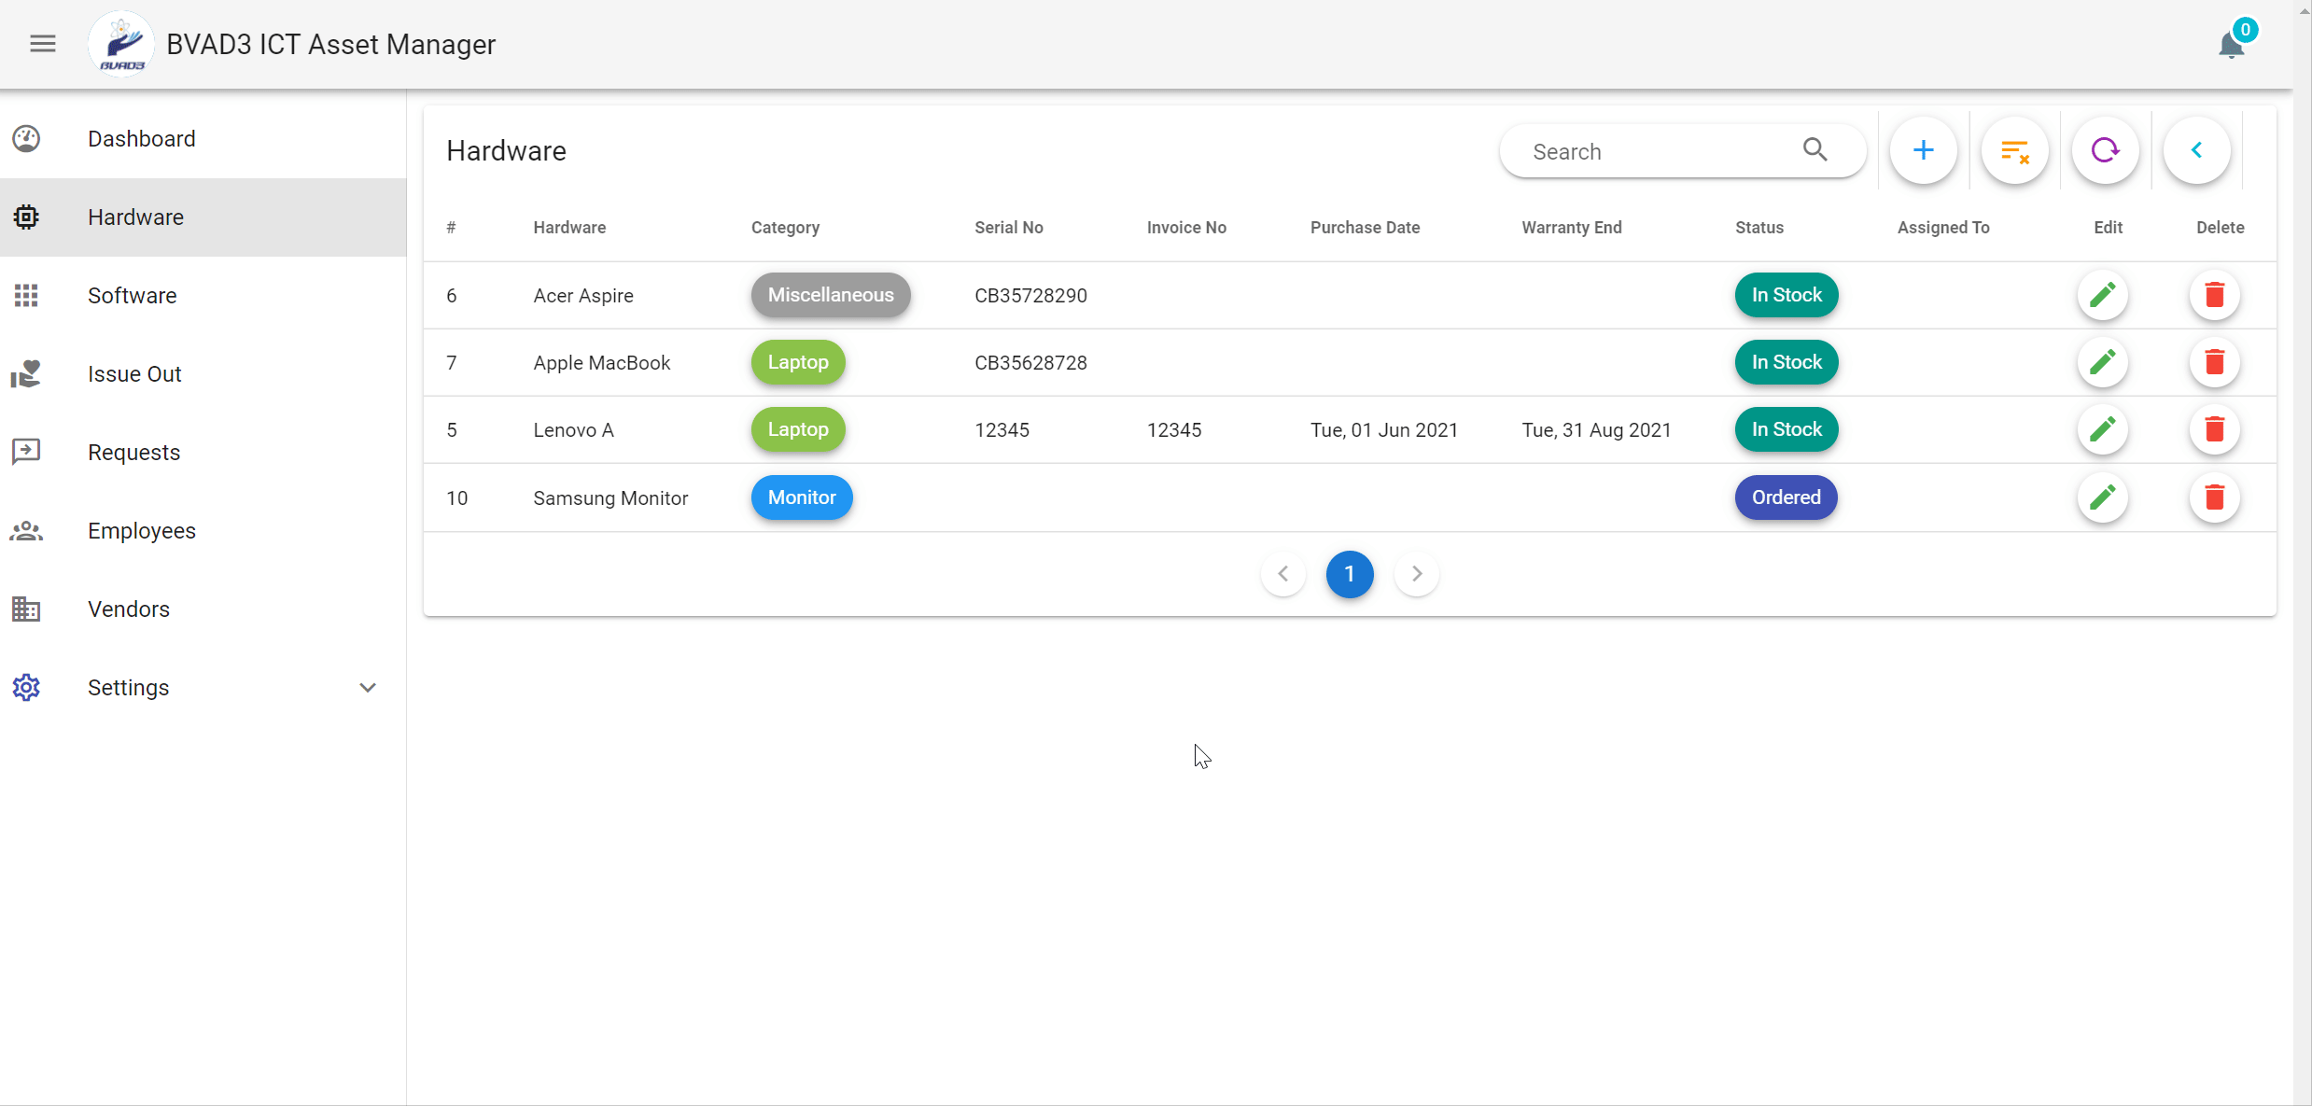Click the Ordered status chip
Image resolution: width=2312 pixels, height=1106 pixels.
(x=1786, y=497)
